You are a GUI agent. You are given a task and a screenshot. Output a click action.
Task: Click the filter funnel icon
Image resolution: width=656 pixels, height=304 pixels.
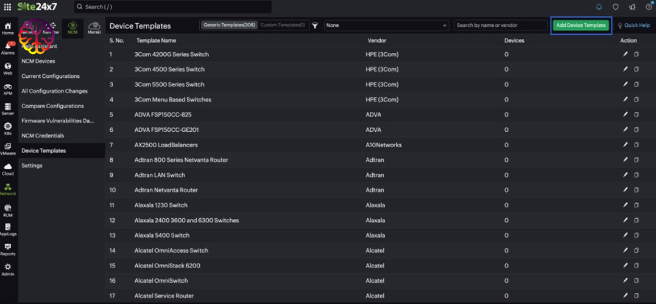pyautogui.click(x=315, y=26)
